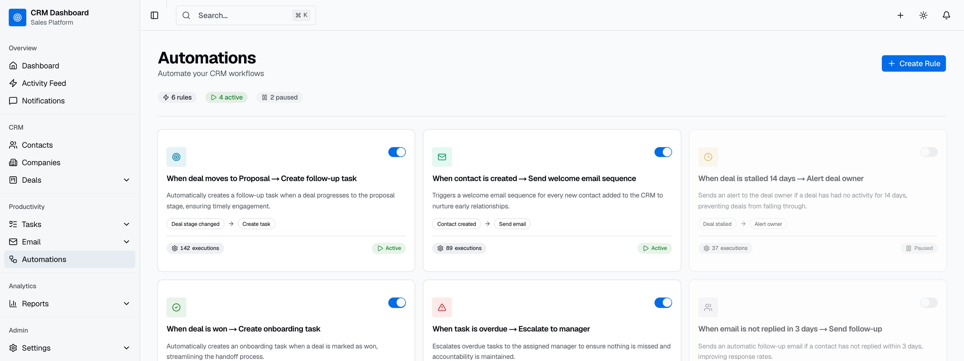Disable the Proposal follow-up task rule toggle

pyautogui.click(x=397, y=152)
